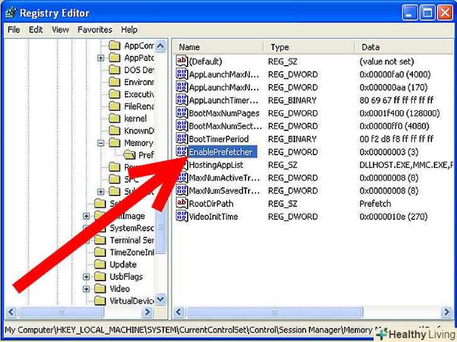Click the Terminal Ser folder icon
This screenshot has height=342, width=457.
100,240
